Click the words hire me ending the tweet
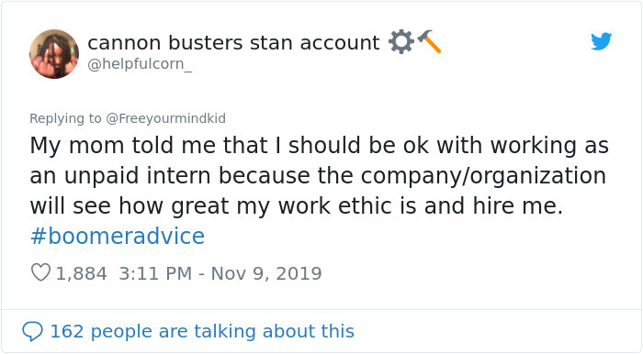This screenshot has height=354, width=643. (x=518, y=205)
